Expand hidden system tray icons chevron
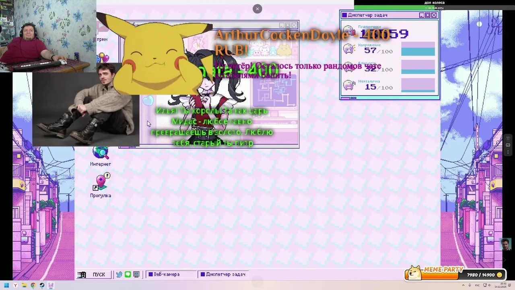Screen dimensions: 515x290 click(463, 286)
